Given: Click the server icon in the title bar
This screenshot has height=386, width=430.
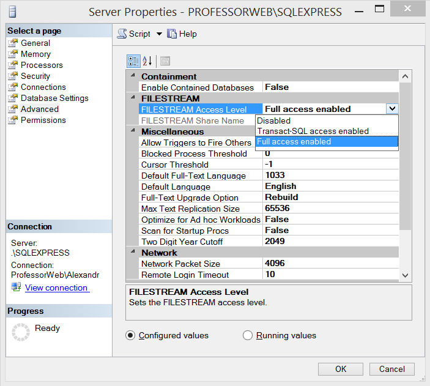Looking at the screenshot, I should (12, 12).
